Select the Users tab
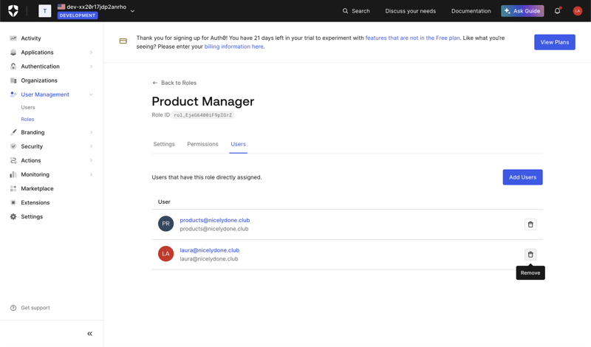Viewport: 591px width, 347px height. pyautogui.click(x=238, y=144)
